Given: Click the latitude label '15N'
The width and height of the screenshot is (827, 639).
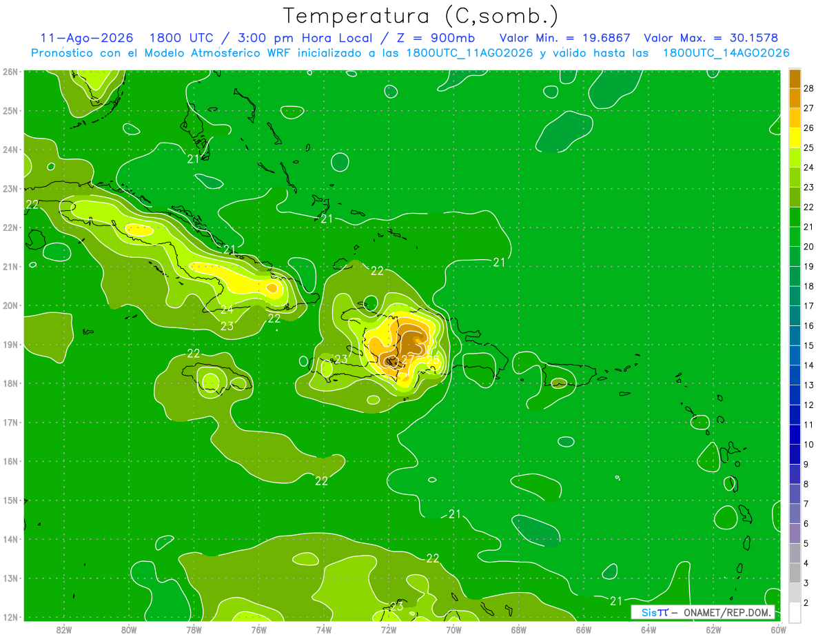Looking at the screenshot, I should click(10, 500).
